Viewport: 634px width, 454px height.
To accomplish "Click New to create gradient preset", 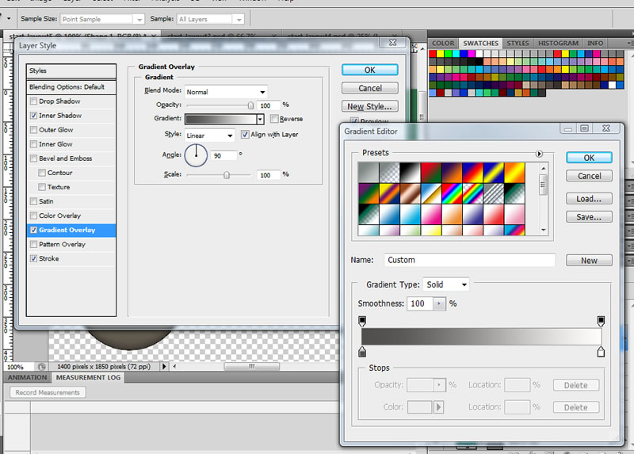I will [x=589, y=261].
